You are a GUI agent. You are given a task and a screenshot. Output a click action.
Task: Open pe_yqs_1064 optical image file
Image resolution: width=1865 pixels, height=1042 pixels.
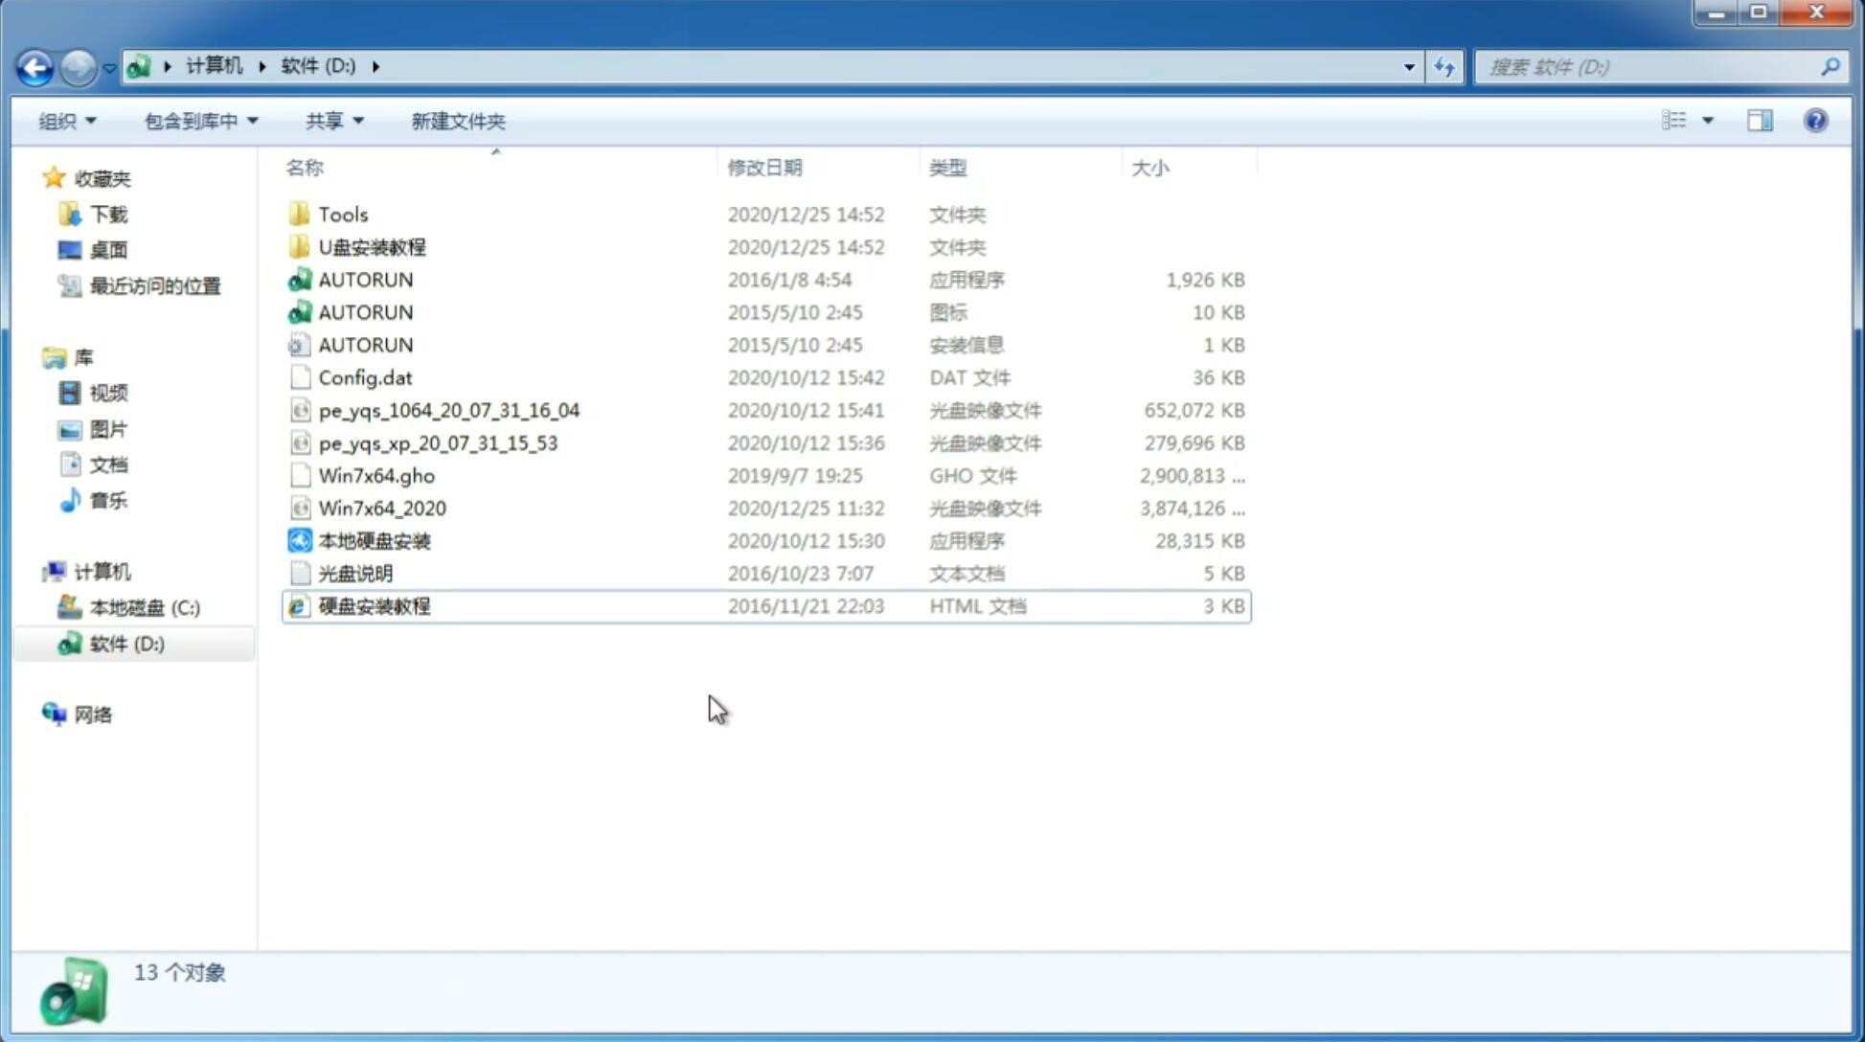click(449, 410)
